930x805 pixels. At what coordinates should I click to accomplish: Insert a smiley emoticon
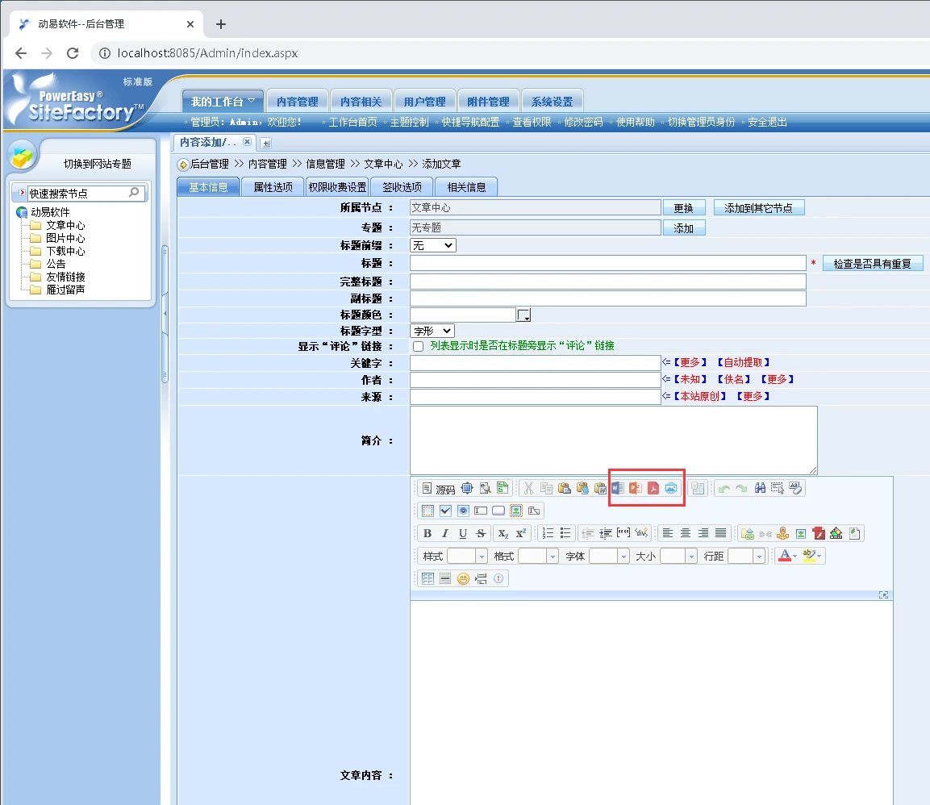(x=463, y=578)
